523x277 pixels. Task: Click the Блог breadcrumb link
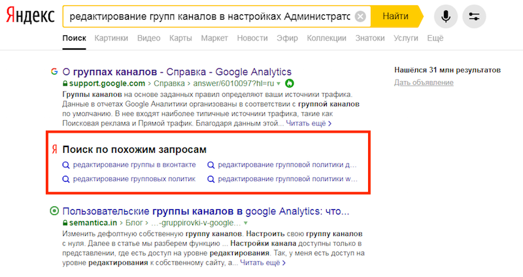coord(134,223)
